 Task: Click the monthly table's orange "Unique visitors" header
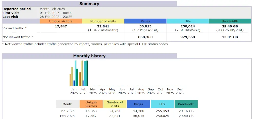tap(91, 104)
